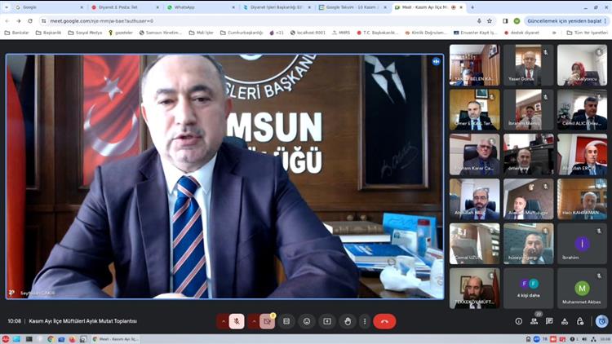This screenshot has height=344, width=612.
Task: Close the WhatsApp tab
Action: pos(233,7)
